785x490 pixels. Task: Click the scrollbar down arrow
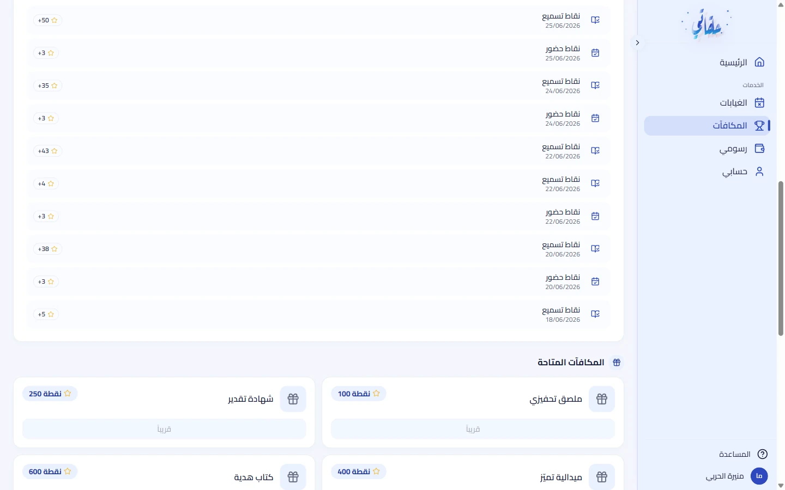coord(781,486)
